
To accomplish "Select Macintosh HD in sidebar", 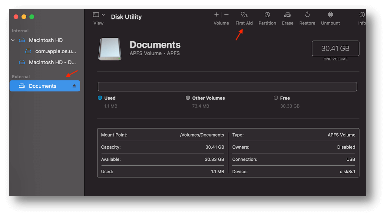I will click(x=46, y=40).
